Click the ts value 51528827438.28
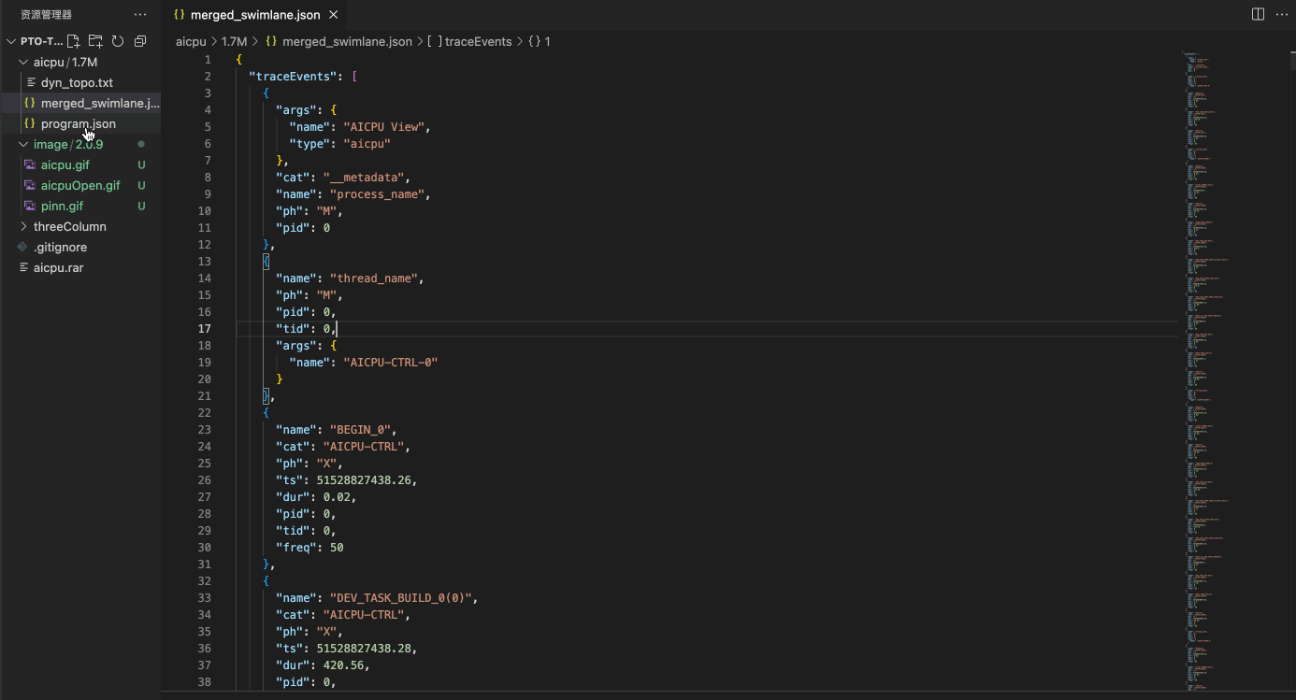Viewport: 1296px width, 700px height. (364, 649)
